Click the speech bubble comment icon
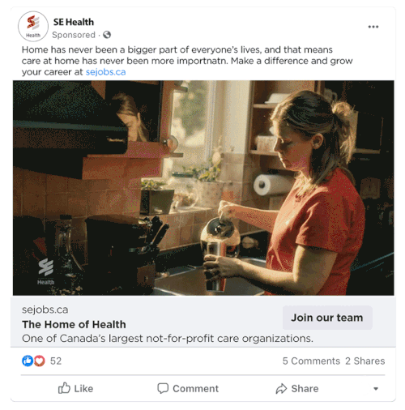This screenshot has height=410, width=405. tap(163, 388)
